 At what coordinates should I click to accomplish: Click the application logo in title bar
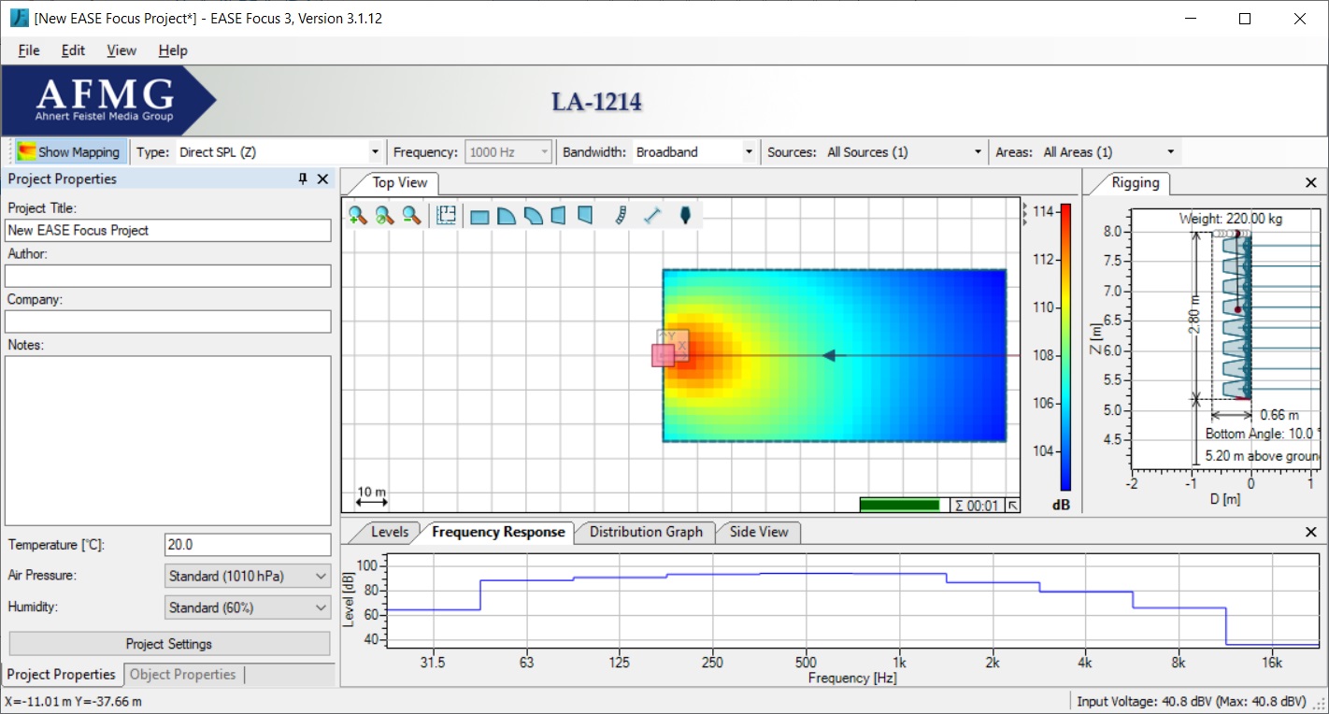click(x=19, y=18)
